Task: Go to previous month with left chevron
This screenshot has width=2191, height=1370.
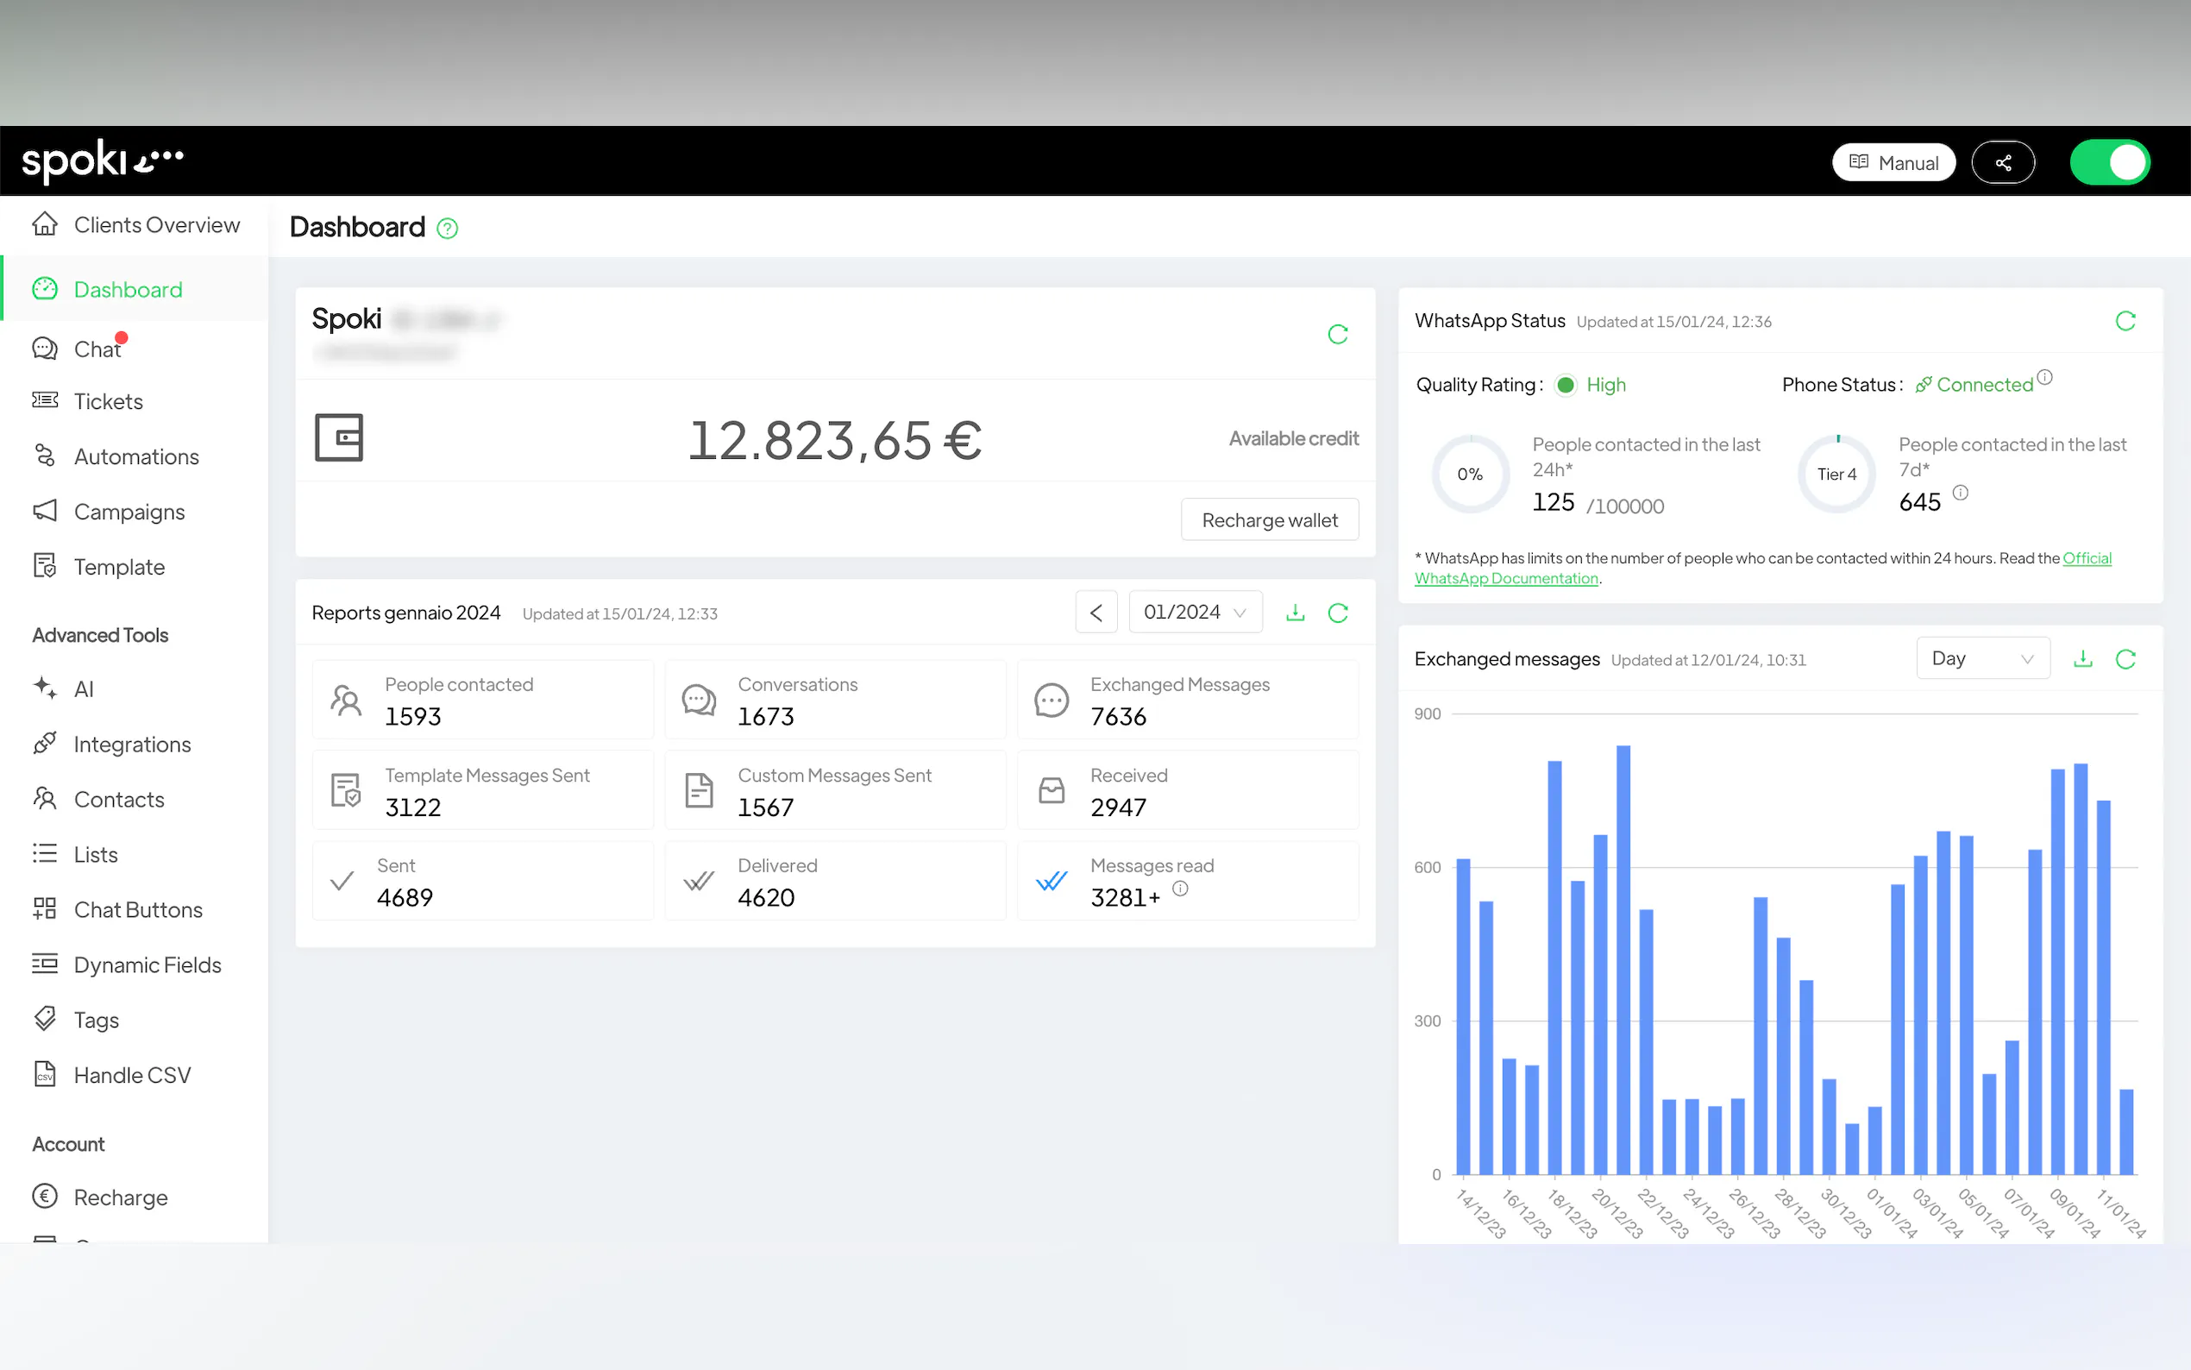Action: pyautogui.click(x=1096, y=613)
